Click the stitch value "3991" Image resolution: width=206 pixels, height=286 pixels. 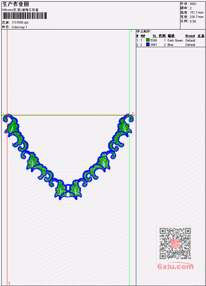154,45
